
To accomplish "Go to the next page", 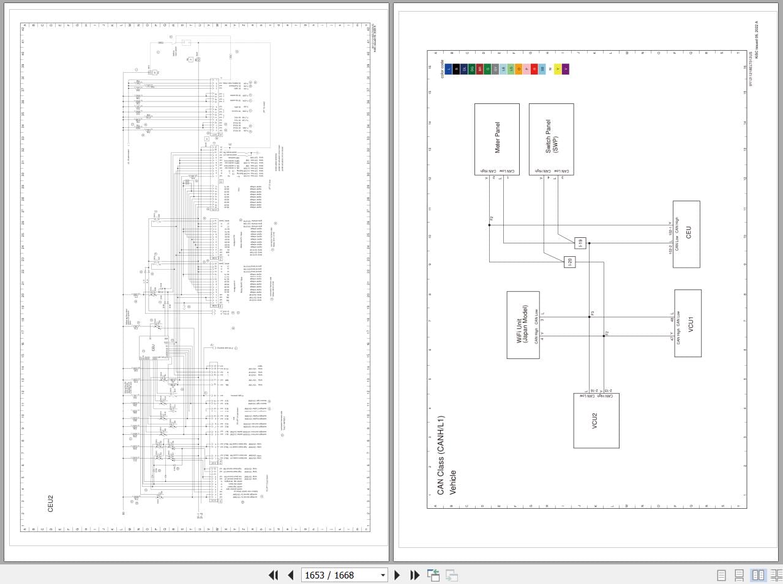I will 397,575.
